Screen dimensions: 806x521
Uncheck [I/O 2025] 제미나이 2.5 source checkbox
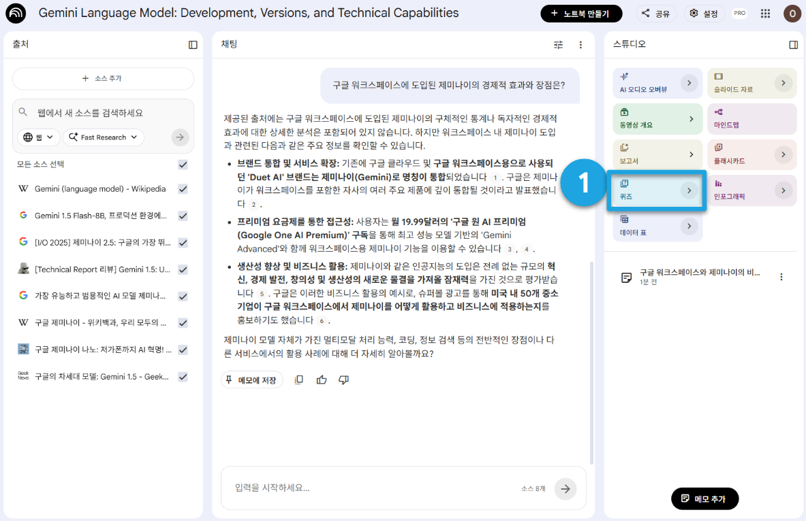tap(183, 242)
